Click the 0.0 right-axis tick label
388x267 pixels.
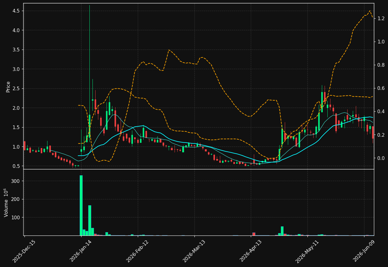[381, 158]
